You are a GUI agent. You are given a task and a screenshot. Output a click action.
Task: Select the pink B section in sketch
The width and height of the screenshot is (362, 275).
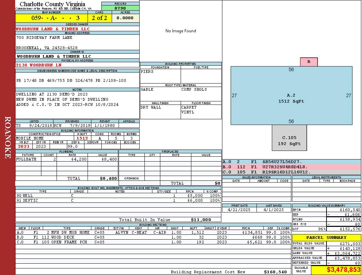(309, 62)
